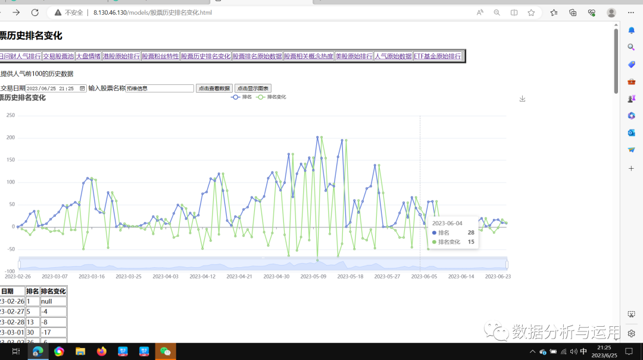Click the site not-secure warning icon
Screen dimensions: 643x360
point(58,12)
